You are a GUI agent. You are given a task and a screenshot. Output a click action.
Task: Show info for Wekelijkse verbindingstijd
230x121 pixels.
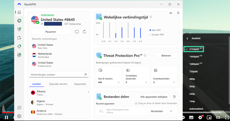click(151, 17)
